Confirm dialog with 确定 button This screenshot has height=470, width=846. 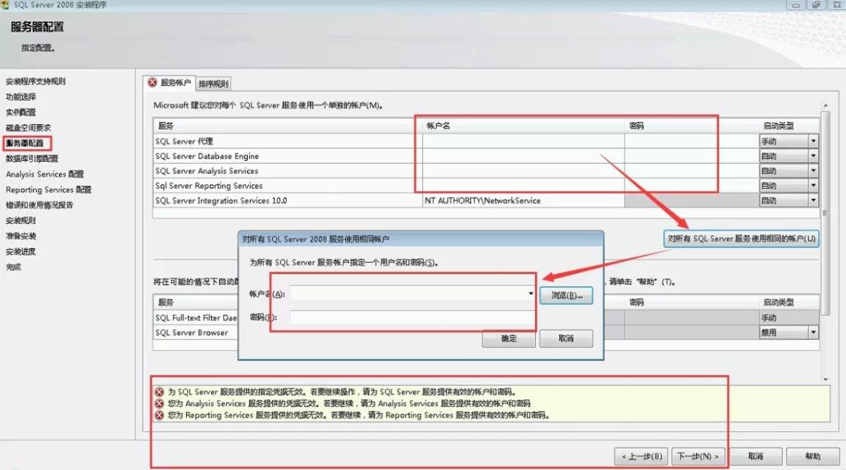(509, 339)
